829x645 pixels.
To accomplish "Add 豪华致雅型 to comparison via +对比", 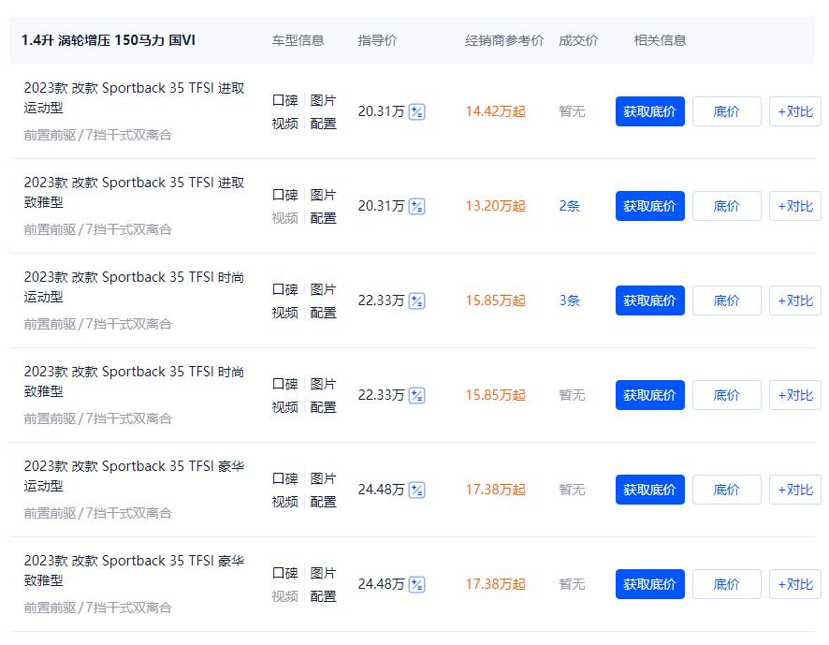I will point(794,583).
